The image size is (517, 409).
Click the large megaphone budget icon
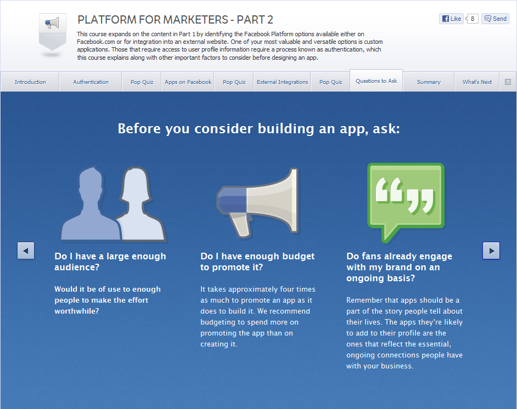point(257,202)
